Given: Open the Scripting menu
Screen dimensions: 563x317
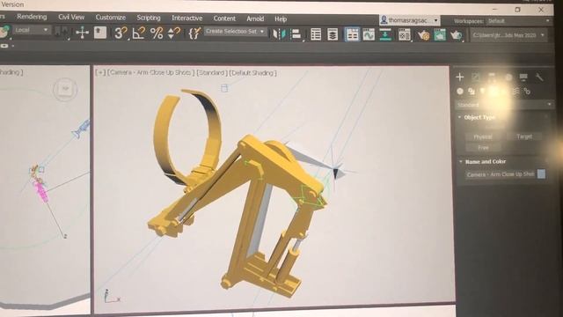Looking at the screenshot, I should tap(149, 18).
